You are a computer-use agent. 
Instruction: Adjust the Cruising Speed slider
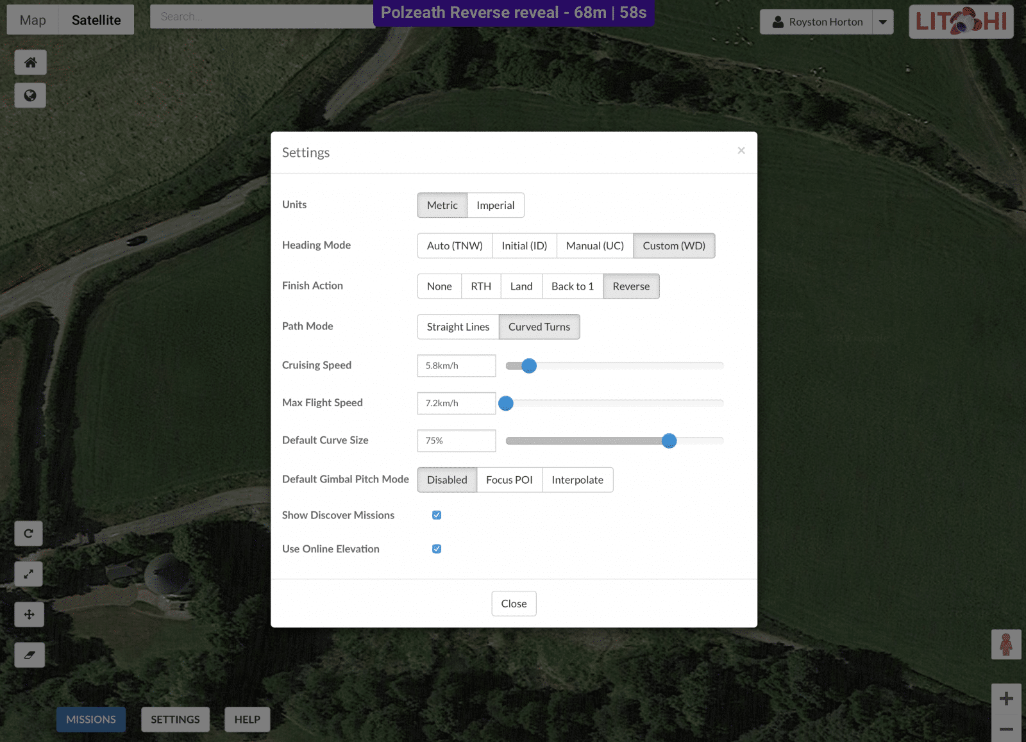528,366
